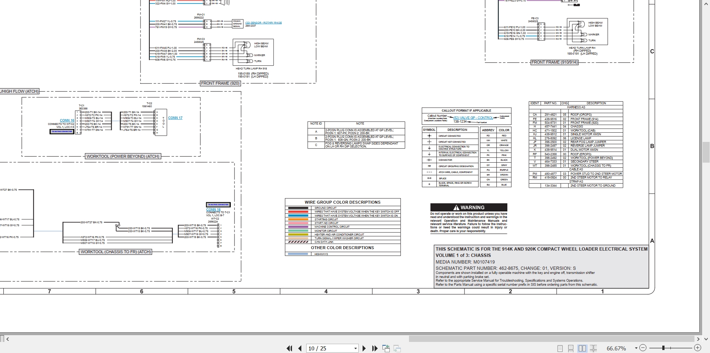Open the page number dropdown arrow
Viewport: 710px width, 353px height.
coord(355,348)
